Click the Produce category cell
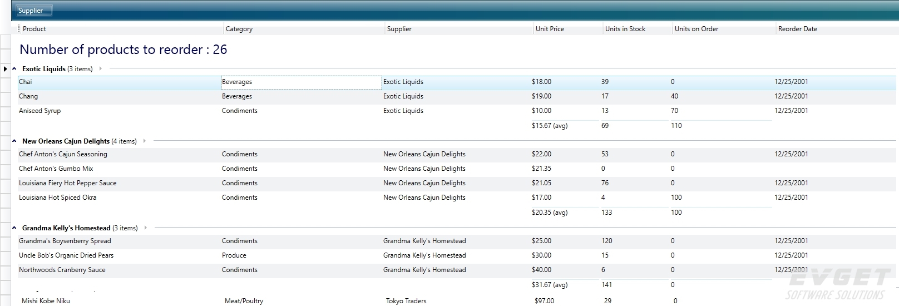Viewport: 899px width, 306px height. click(234, 256)
